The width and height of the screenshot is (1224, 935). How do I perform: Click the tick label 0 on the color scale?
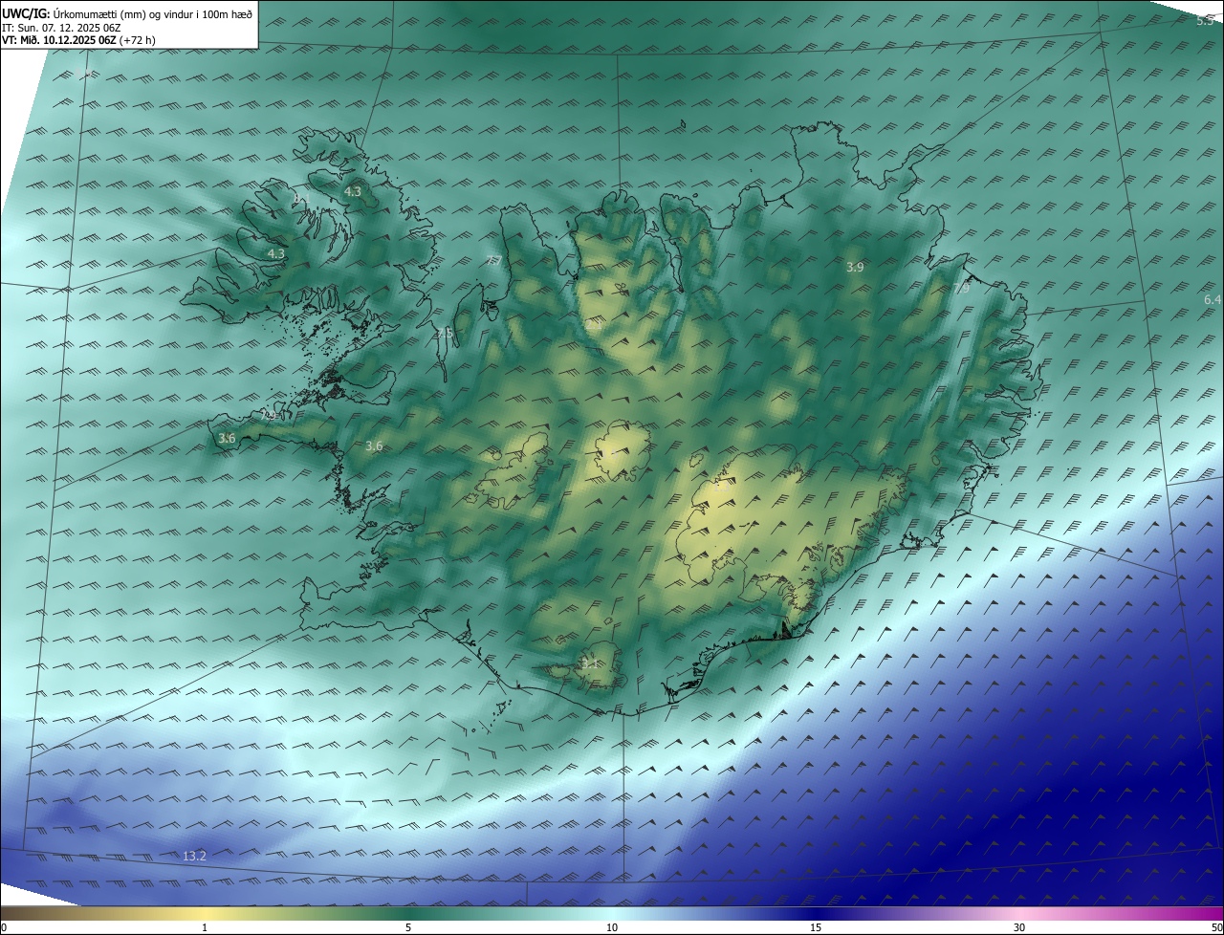(3, 927)
